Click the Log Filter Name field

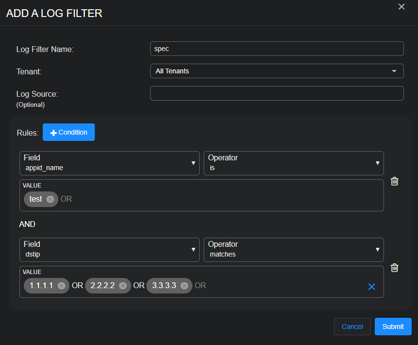click(x=277, y=49)
